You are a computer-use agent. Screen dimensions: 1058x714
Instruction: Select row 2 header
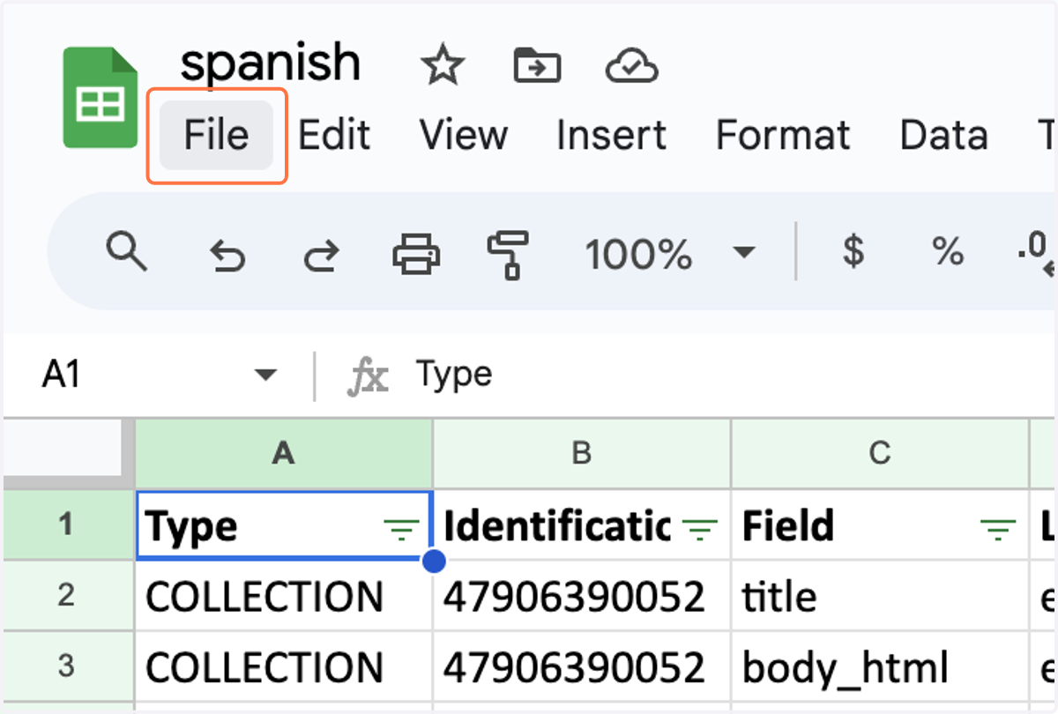67,595
